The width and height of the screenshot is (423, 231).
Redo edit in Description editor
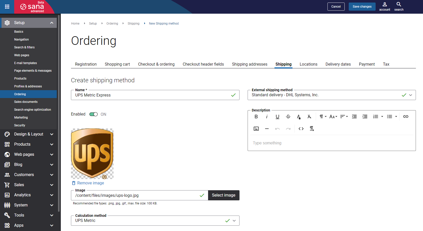[x=288, y=129]
